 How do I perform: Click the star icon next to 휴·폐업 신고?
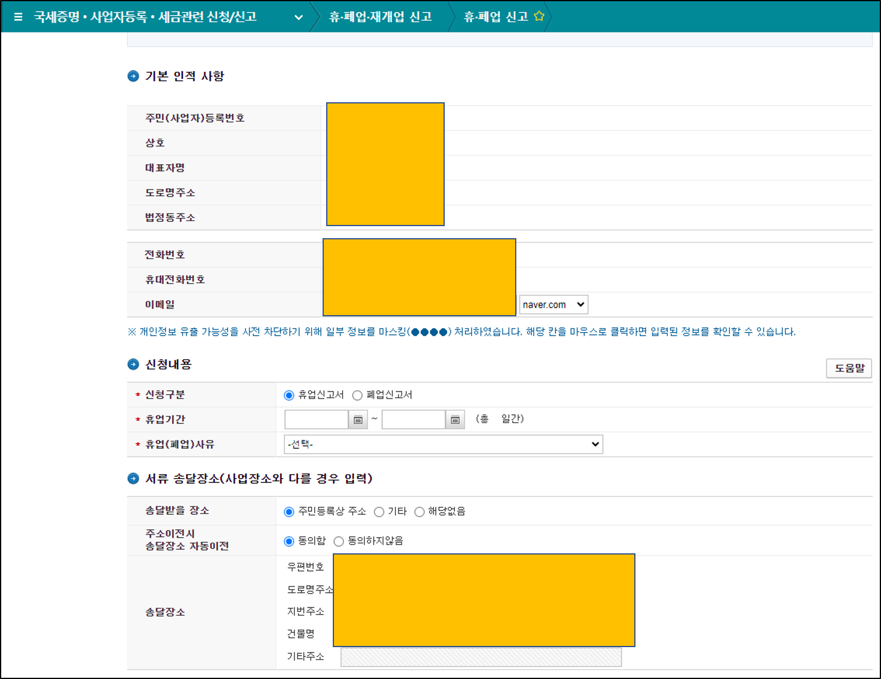(x=539, y=16)
